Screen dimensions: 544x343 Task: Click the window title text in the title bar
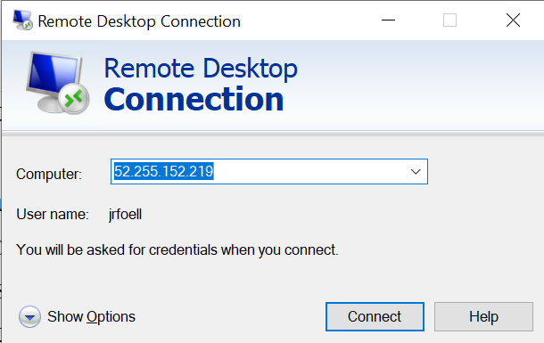coord(139,21)
